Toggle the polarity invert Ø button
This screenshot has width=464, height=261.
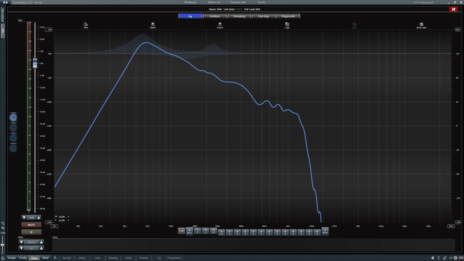tap(31, 232)
